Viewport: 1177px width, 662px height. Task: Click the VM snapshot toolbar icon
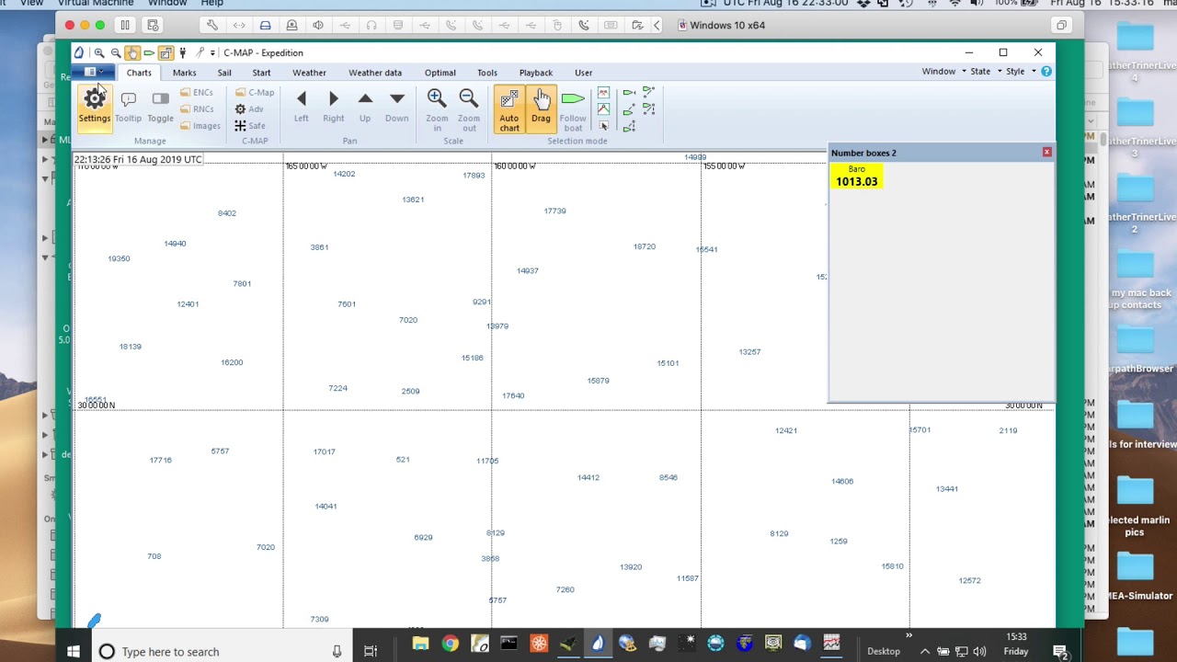click(153, 25)
